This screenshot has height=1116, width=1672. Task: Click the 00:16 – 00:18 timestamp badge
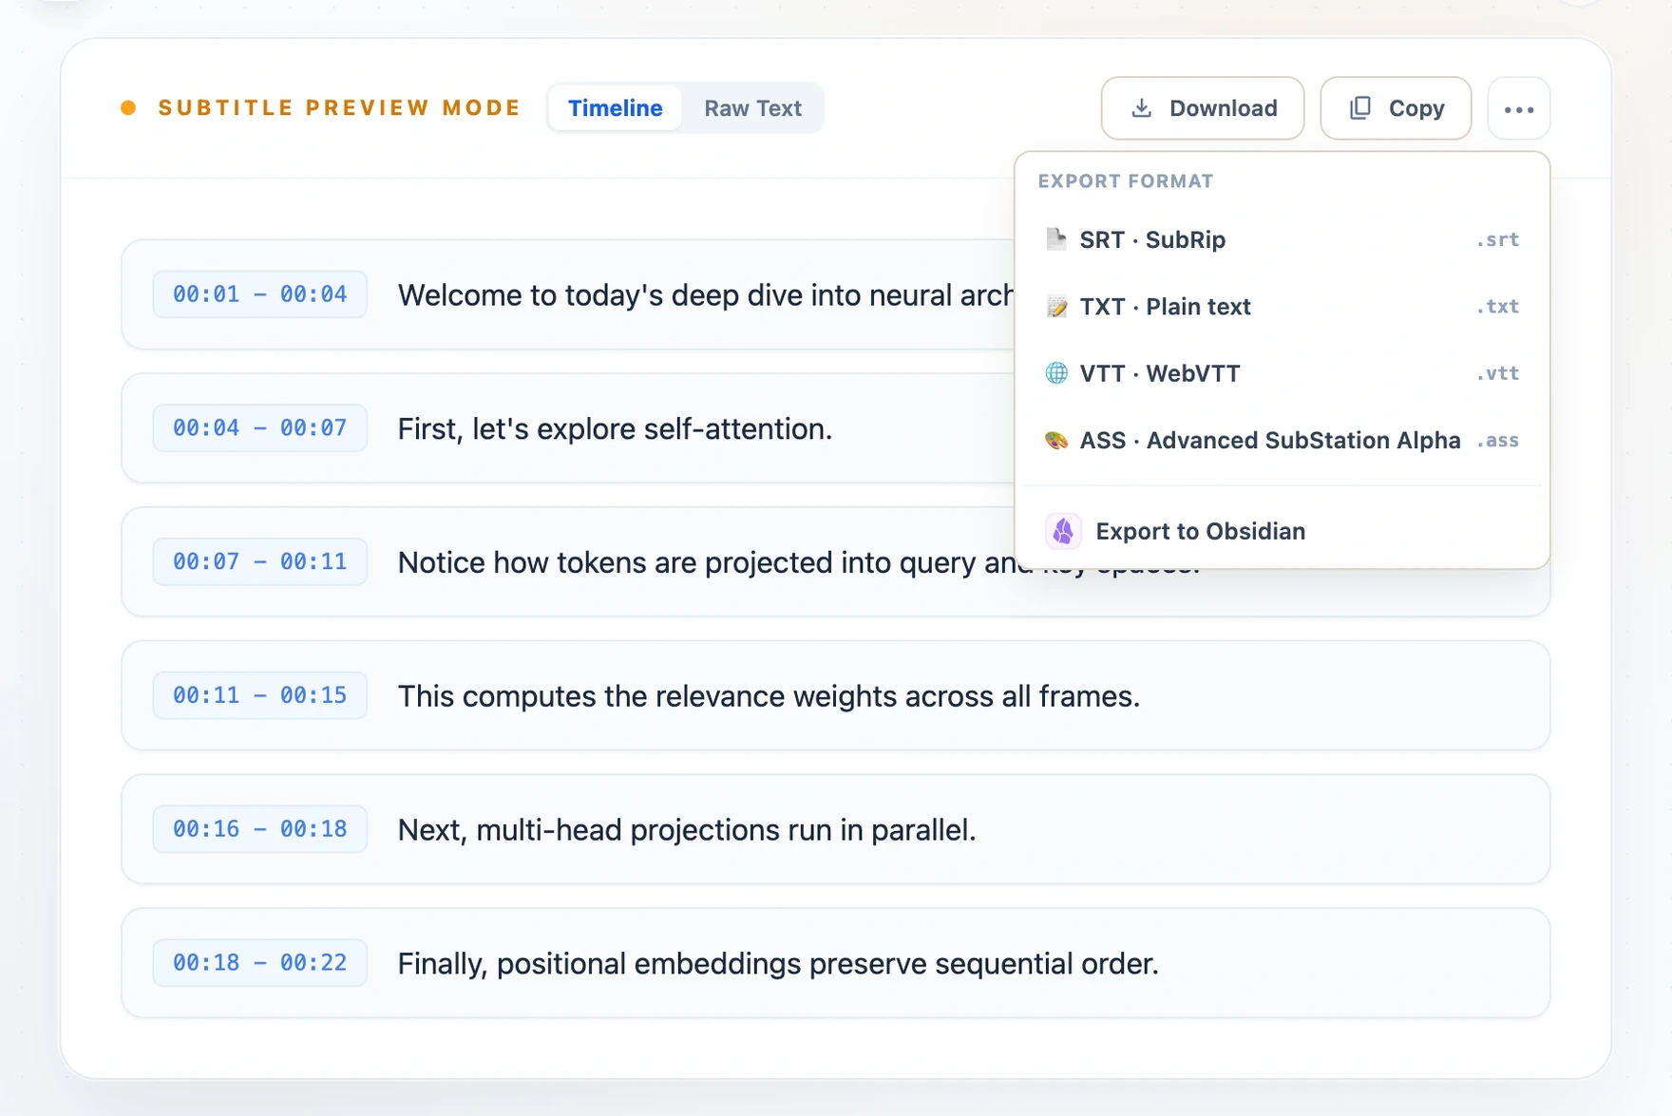coord(259,829)
